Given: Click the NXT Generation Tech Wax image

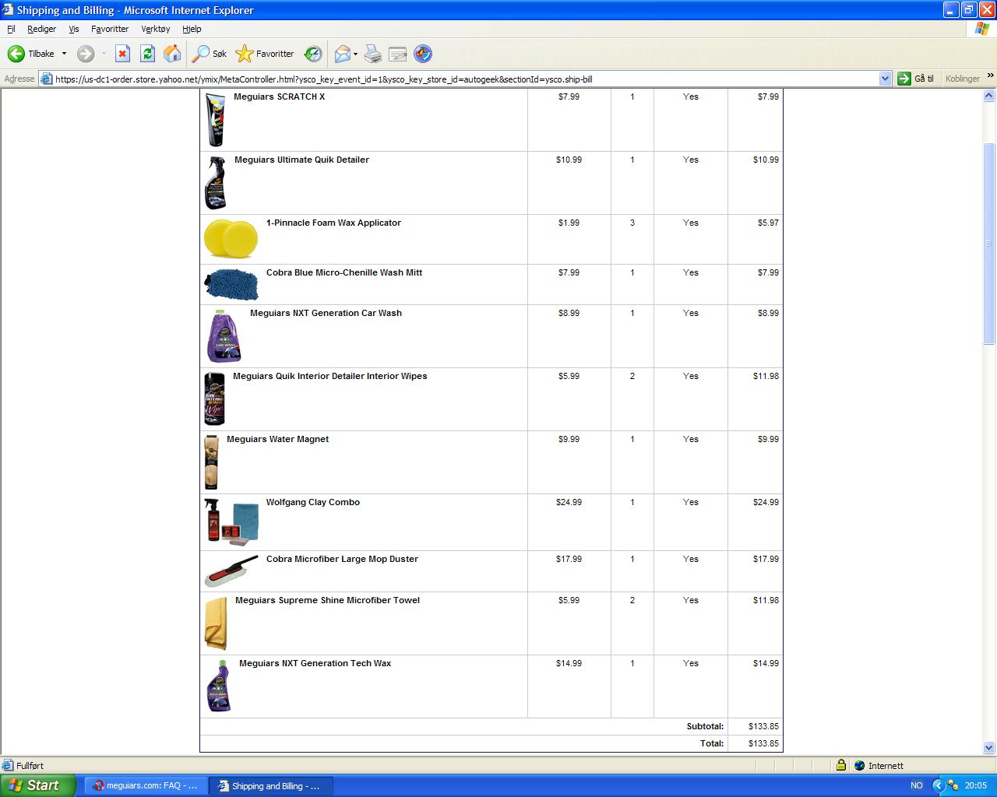Looking at the screenshot, I should 219,686.
